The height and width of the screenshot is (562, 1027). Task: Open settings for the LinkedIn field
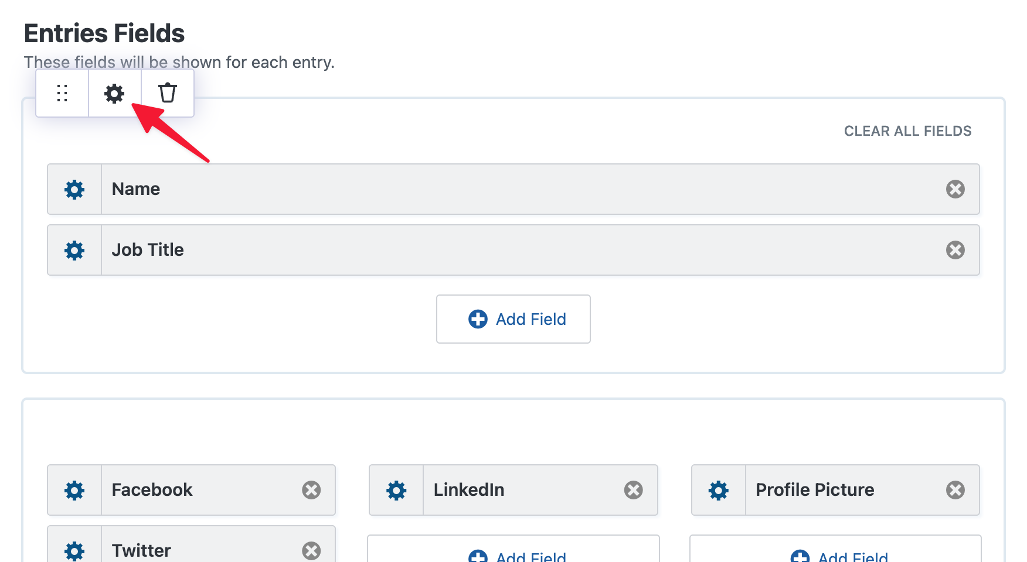[x=396, y=490]
